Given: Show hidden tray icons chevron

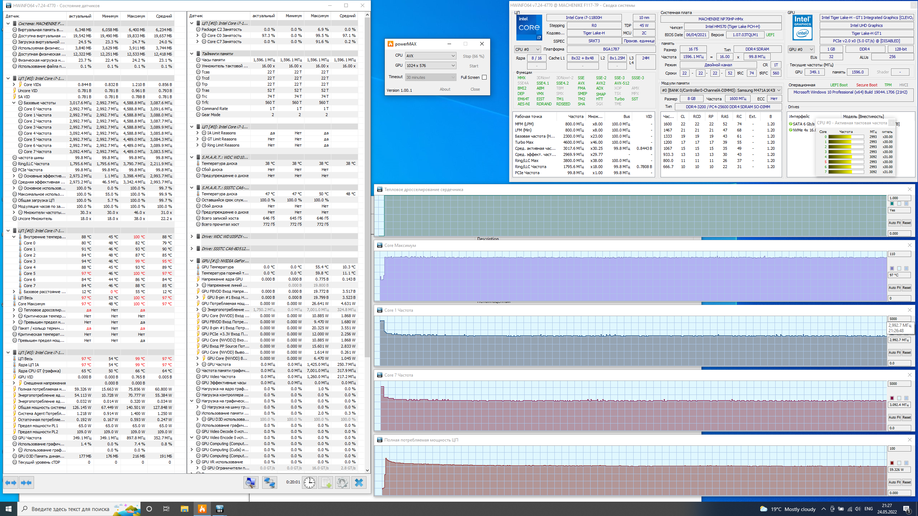Looking at the screenshot, I should (824, 509).
